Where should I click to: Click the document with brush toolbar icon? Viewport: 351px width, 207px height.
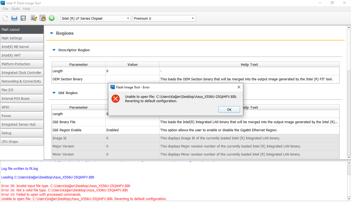[x=34, y=18]
